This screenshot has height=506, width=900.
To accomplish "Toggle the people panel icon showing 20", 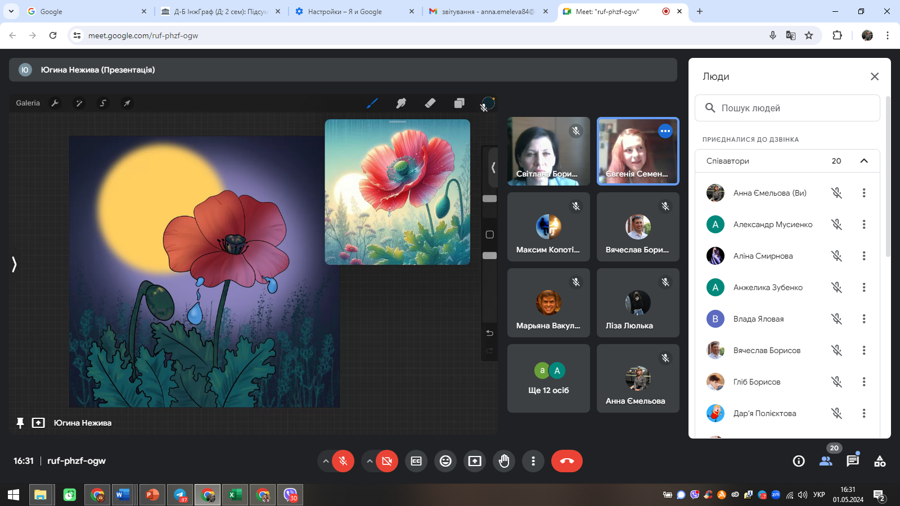I will pos(826,461).
